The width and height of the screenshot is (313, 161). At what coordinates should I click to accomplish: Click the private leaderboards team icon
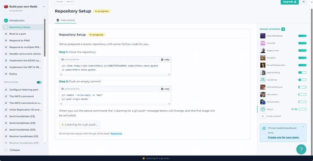coord(264,128)
